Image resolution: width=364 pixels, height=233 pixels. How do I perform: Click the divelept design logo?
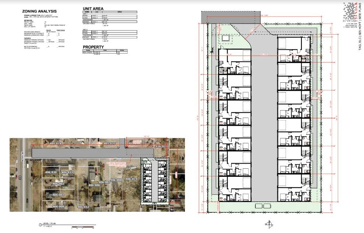[x=350, y=12]
